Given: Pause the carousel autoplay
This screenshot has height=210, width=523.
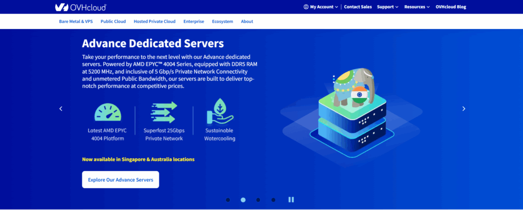Looking at the screenshot, I should coord(291,200).
